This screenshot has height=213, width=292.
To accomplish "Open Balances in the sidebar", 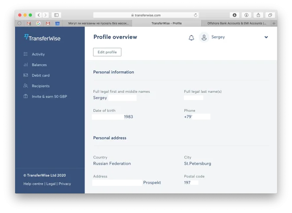I will tap(39, 65).
